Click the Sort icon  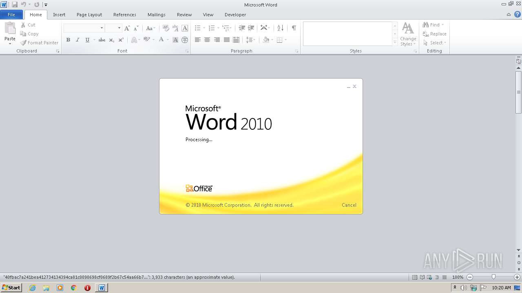click(x=280, y=28)
